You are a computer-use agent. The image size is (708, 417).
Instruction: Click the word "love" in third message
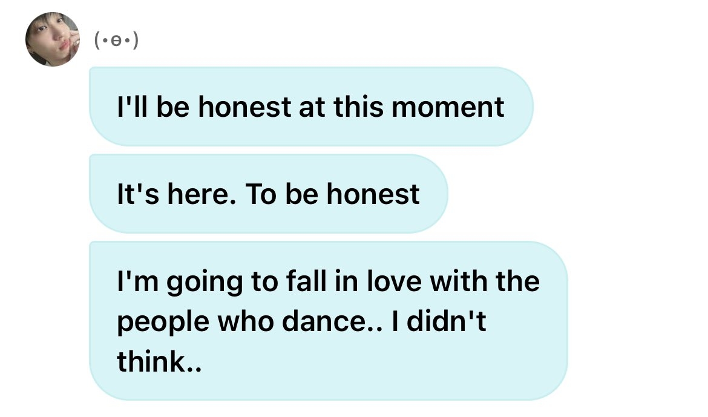pos(394,281)
